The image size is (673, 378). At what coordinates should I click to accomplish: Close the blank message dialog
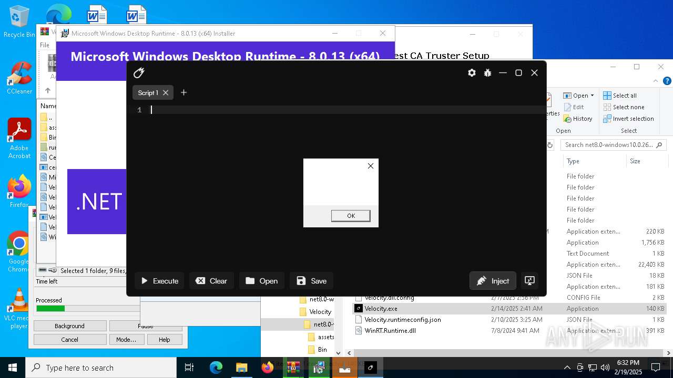click(x=371, y=166)
